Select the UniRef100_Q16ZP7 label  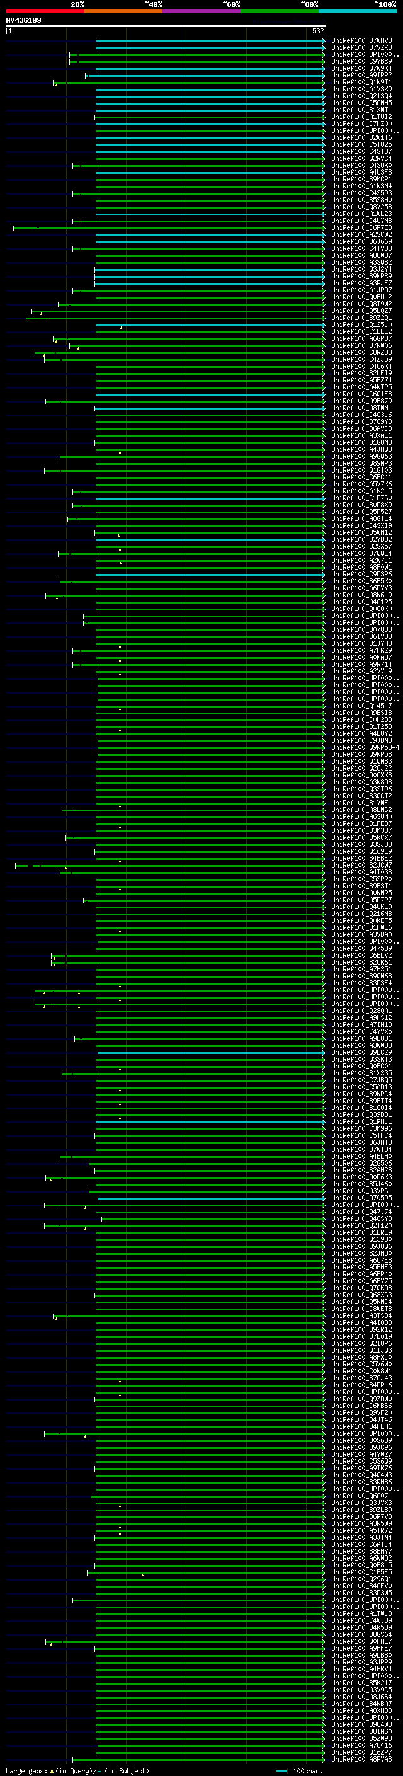click(x=361, y=1752)
